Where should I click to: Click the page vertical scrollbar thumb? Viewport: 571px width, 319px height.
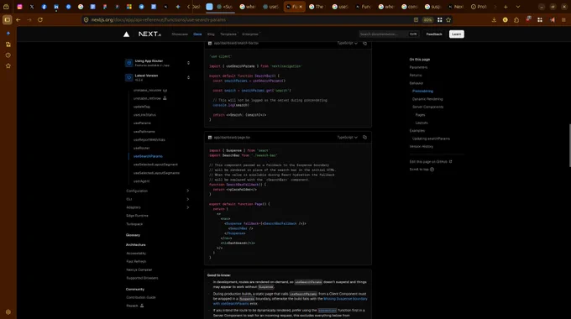(569, 145)
